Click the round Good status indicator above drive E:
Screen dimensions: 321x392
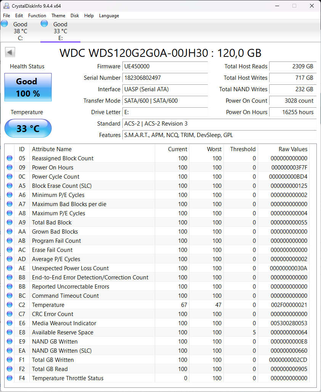pos(44,23)
